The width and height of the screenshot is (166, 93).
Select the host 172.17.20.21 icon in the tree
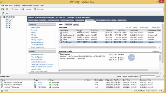point(4,17)
